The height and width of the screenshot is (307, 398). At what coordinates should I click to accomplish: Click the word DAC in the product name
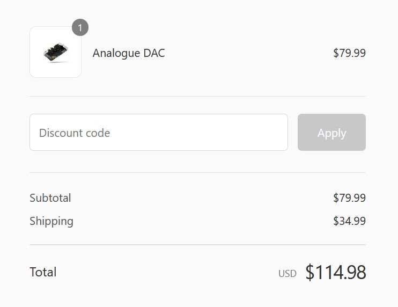154,53
